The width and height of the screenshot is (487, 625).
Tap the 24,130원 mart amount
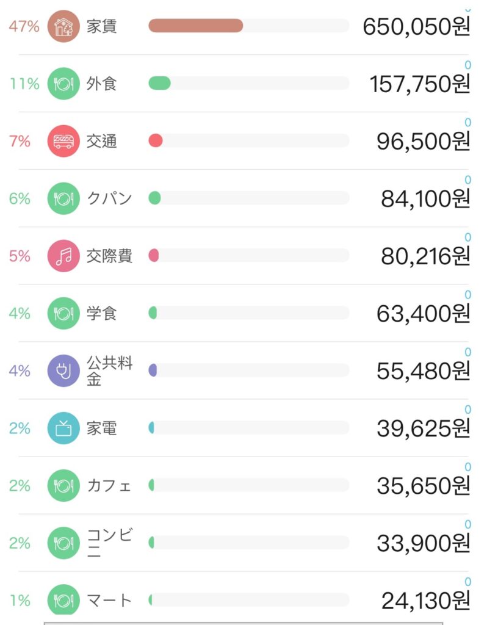426,601
